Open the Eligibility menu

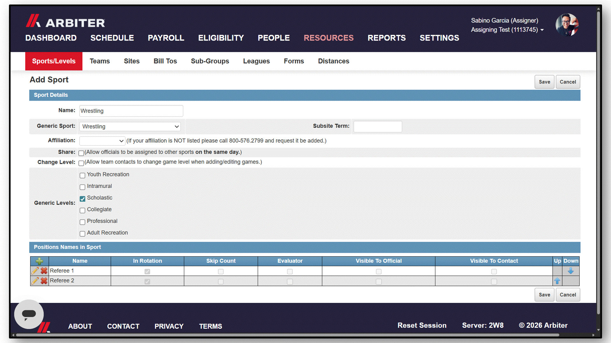click(221, 38)
